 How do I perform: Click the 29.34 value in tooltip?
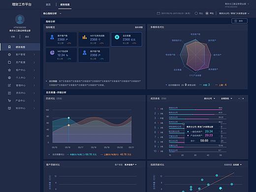point(209,131)
